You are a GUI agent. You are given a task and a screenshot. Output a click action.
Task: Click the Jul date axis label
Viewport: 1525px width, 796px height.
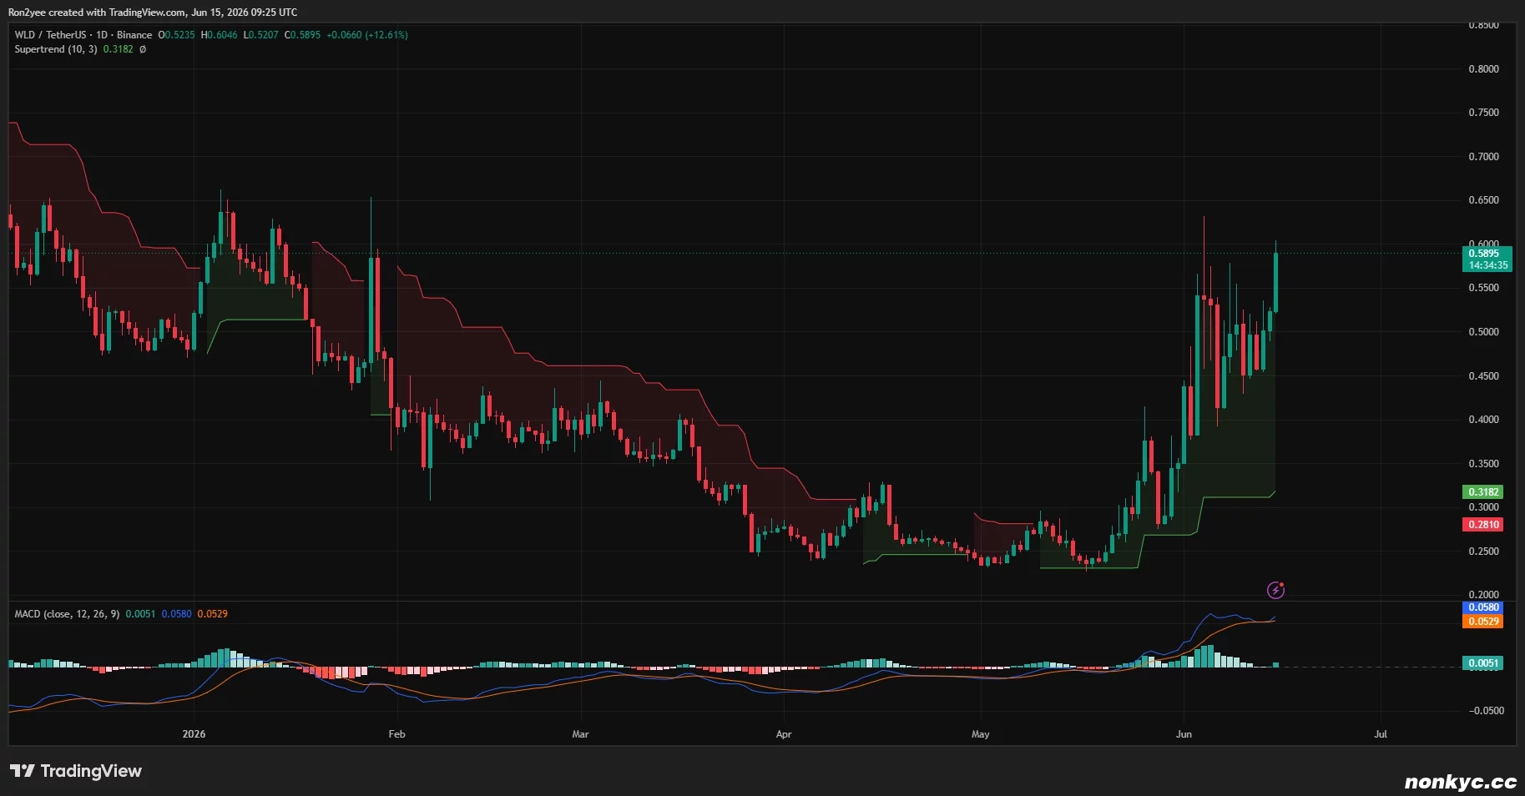[1381, 734]
